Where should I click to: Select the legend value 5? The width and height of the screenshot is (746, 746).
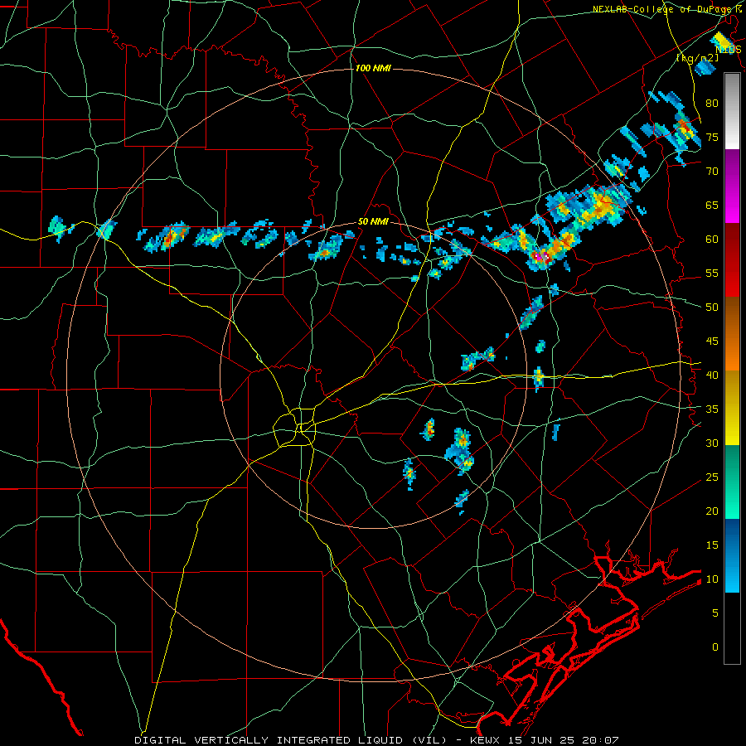click(x=715, y=613)
